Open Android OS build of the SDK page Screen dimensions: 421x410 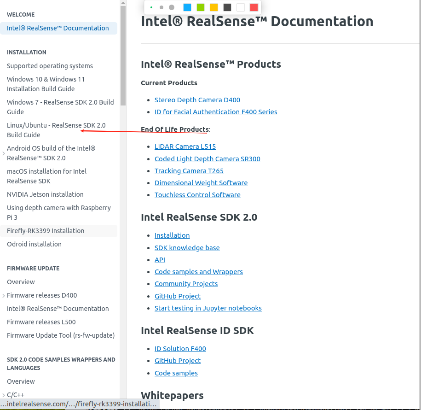coord(51,153)
